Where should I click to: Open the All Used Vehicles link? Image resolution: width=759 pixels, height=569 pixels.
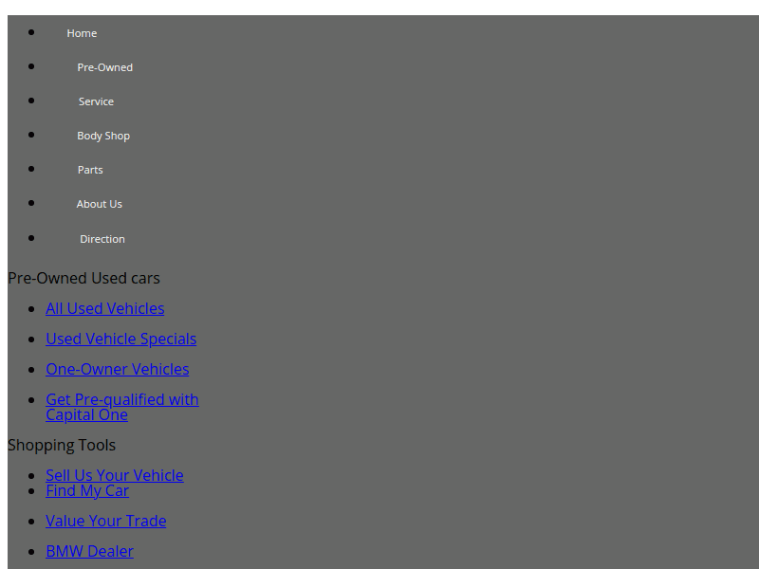click(104, 308)
